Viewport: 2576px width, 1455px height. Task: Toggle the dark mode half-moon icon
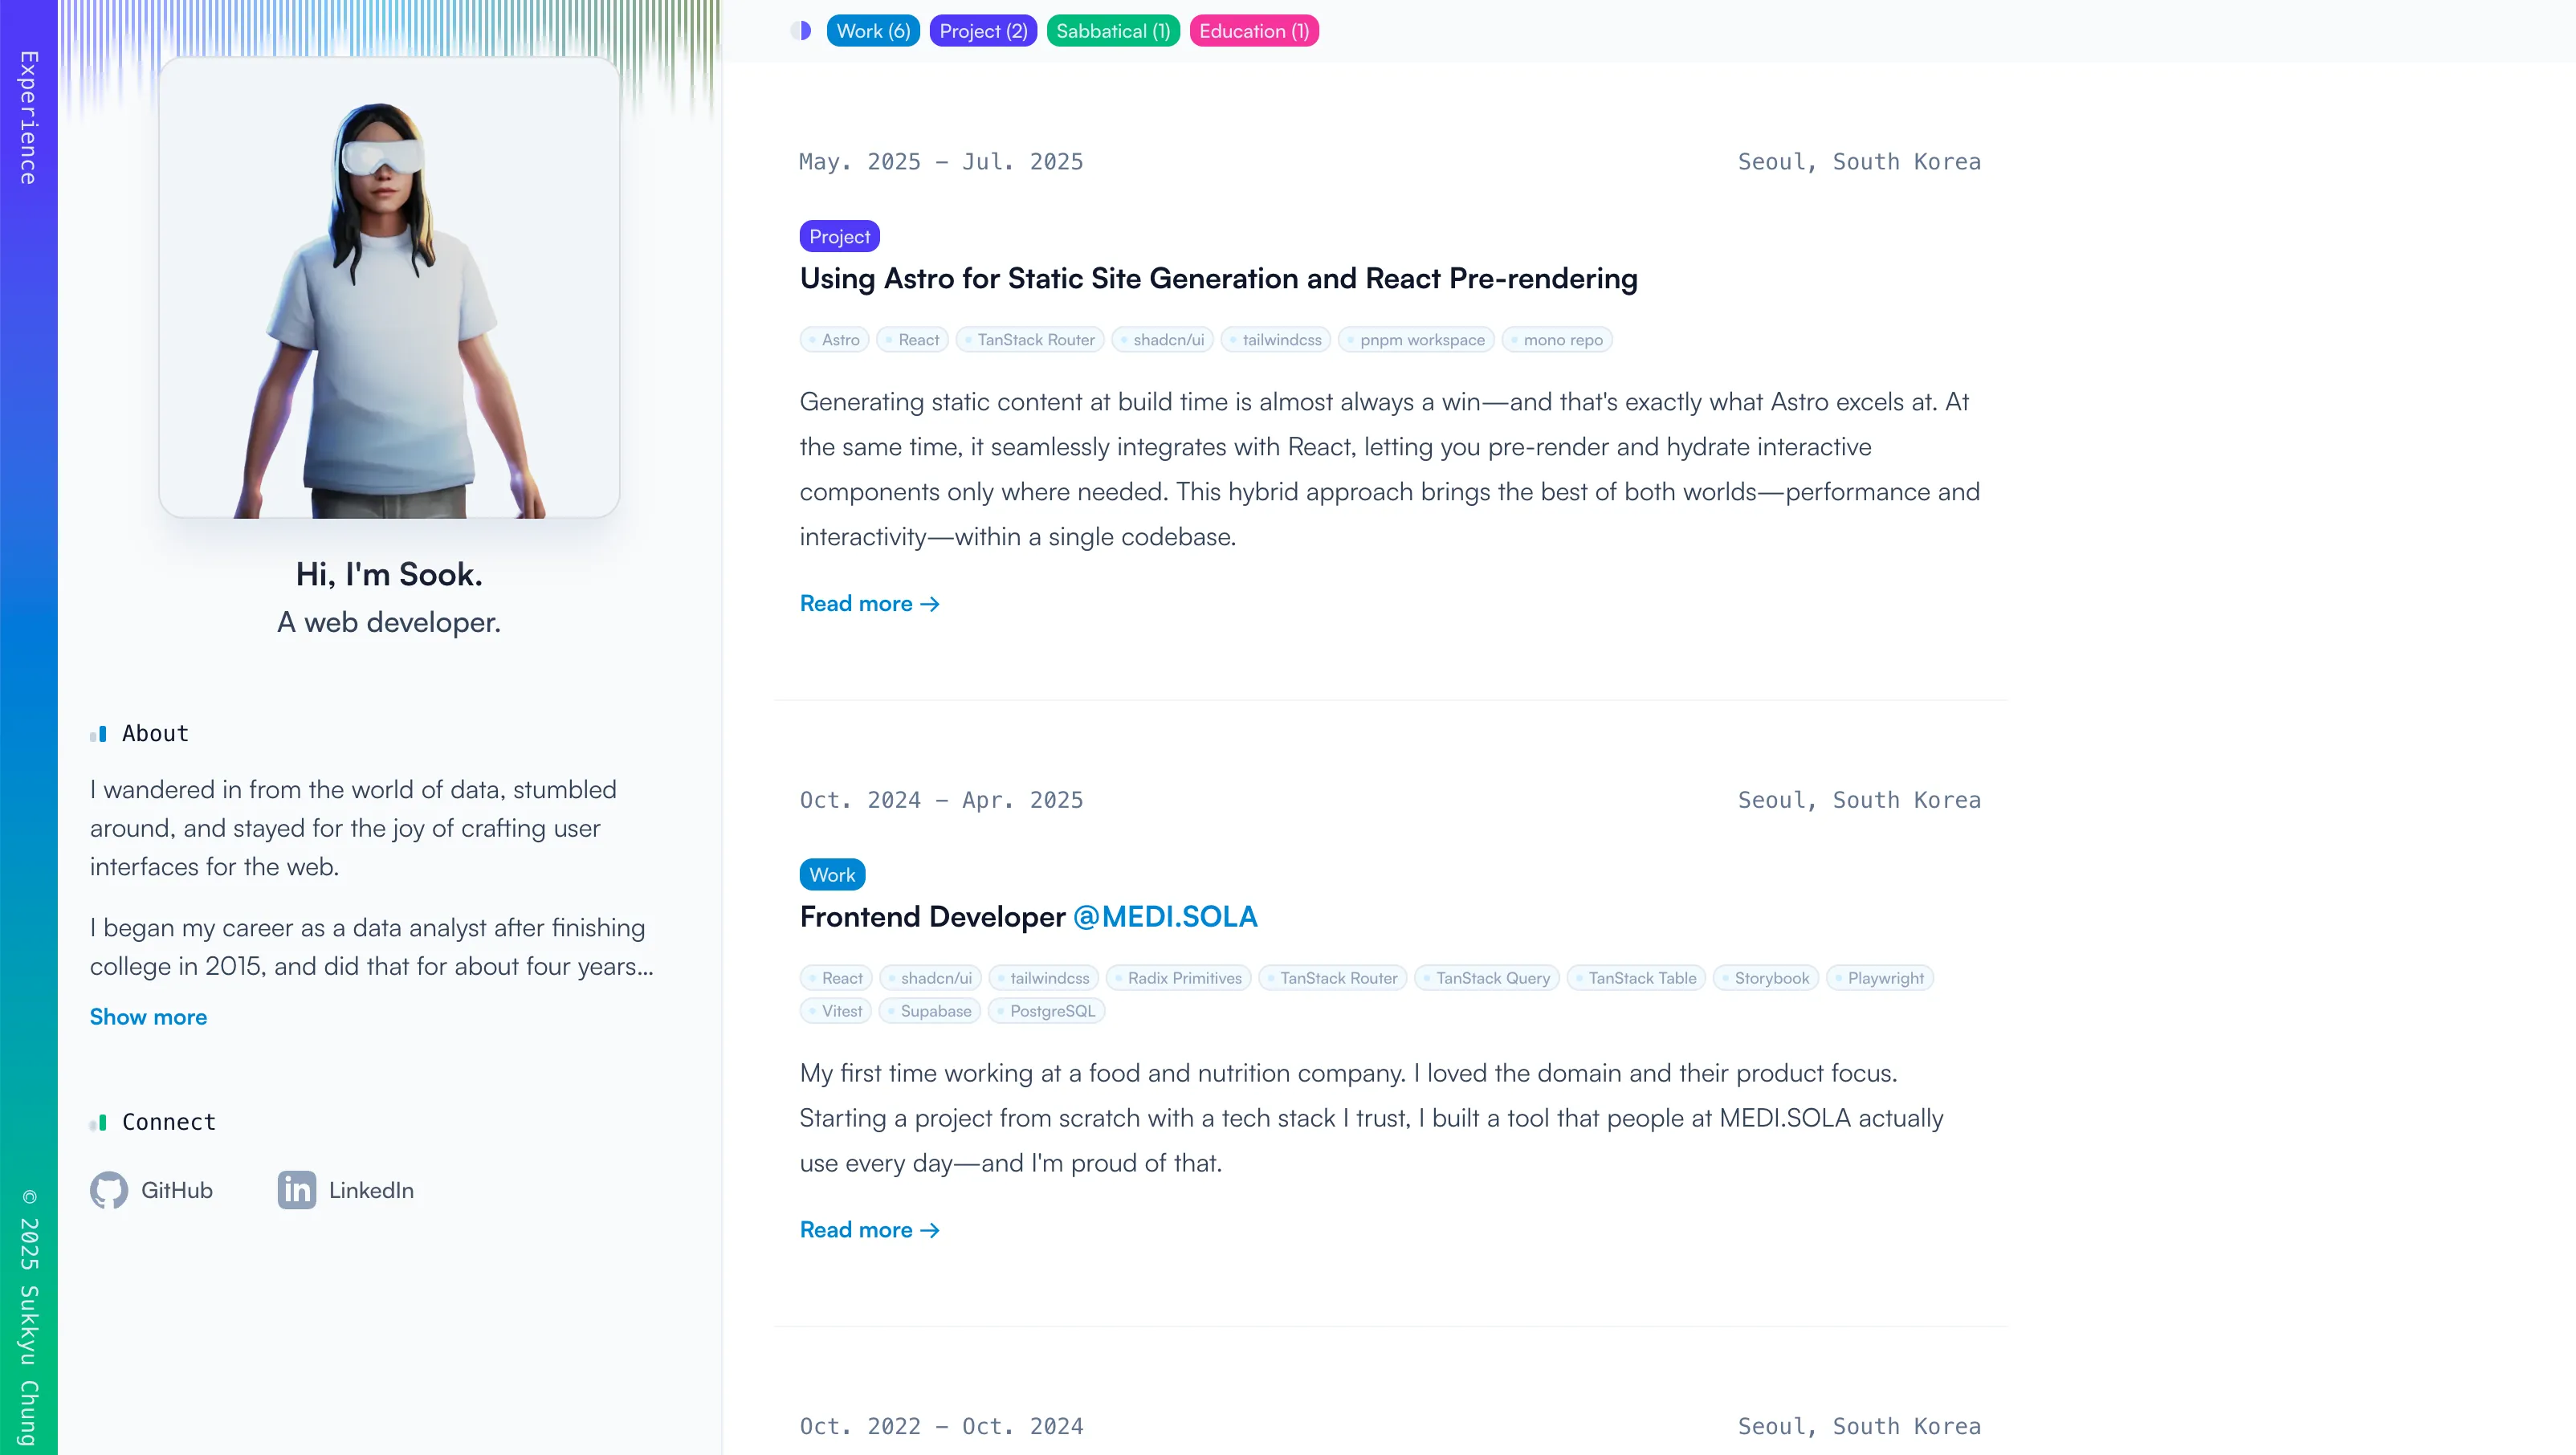(800, 31)
